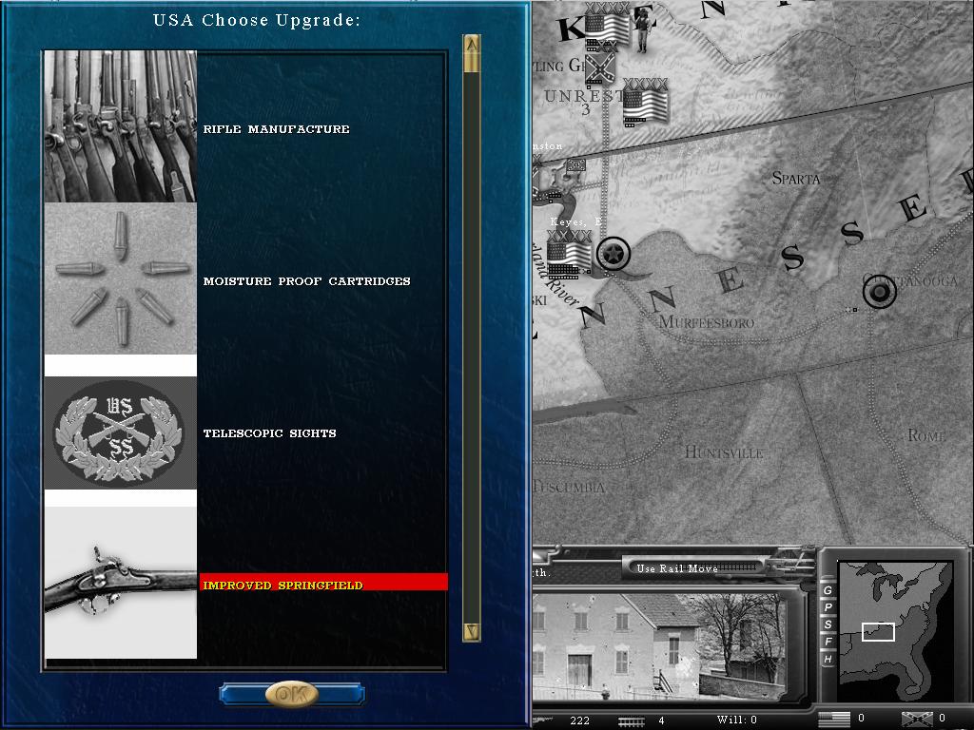
Task: Click the upgrade list scrollbar track
Action: (472, 348)
